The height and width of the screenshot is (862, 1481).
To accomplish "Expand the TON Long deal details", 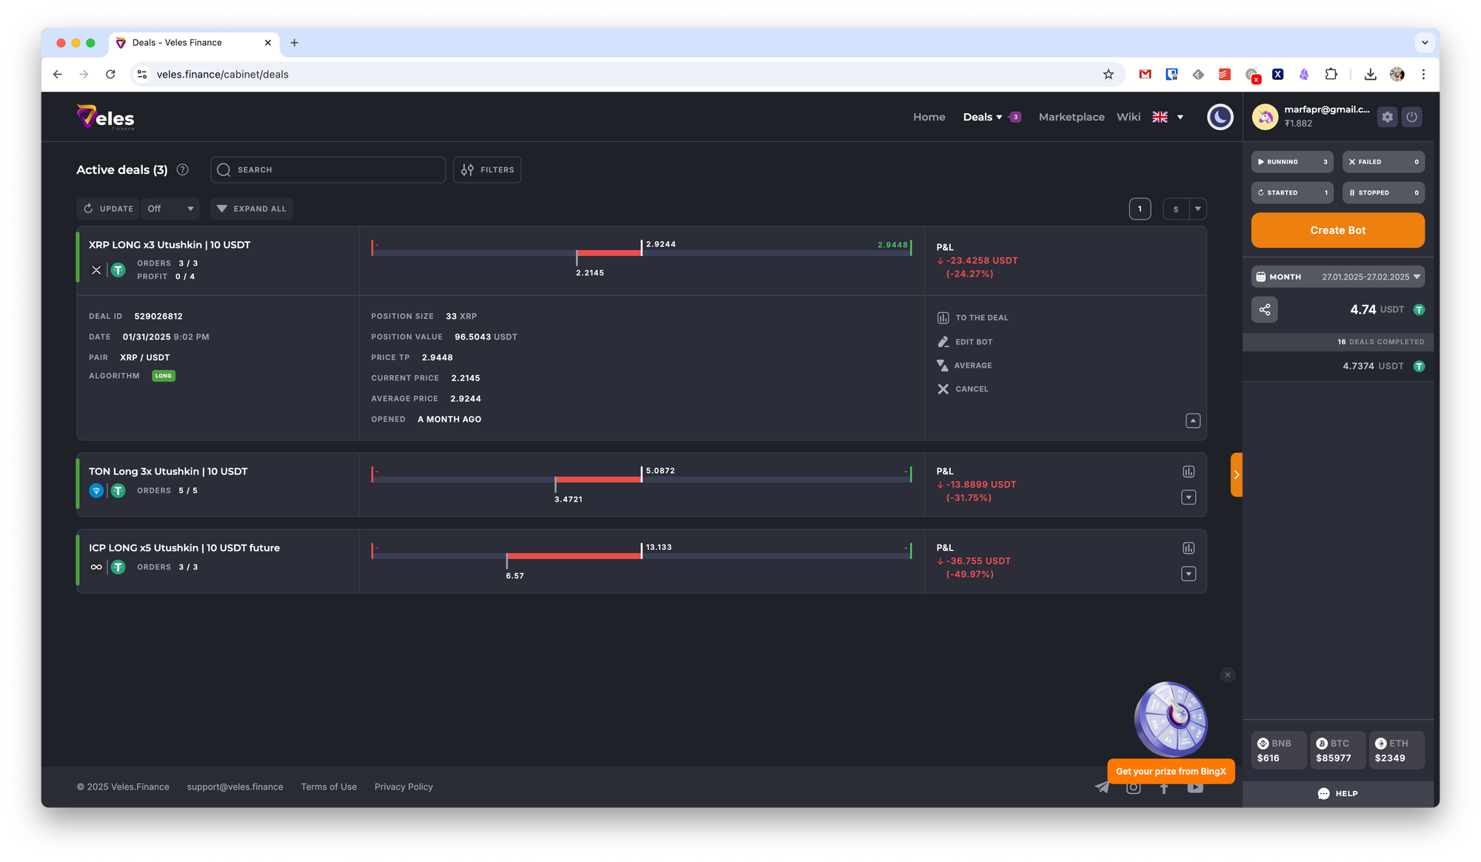I will pos(1189,497).
